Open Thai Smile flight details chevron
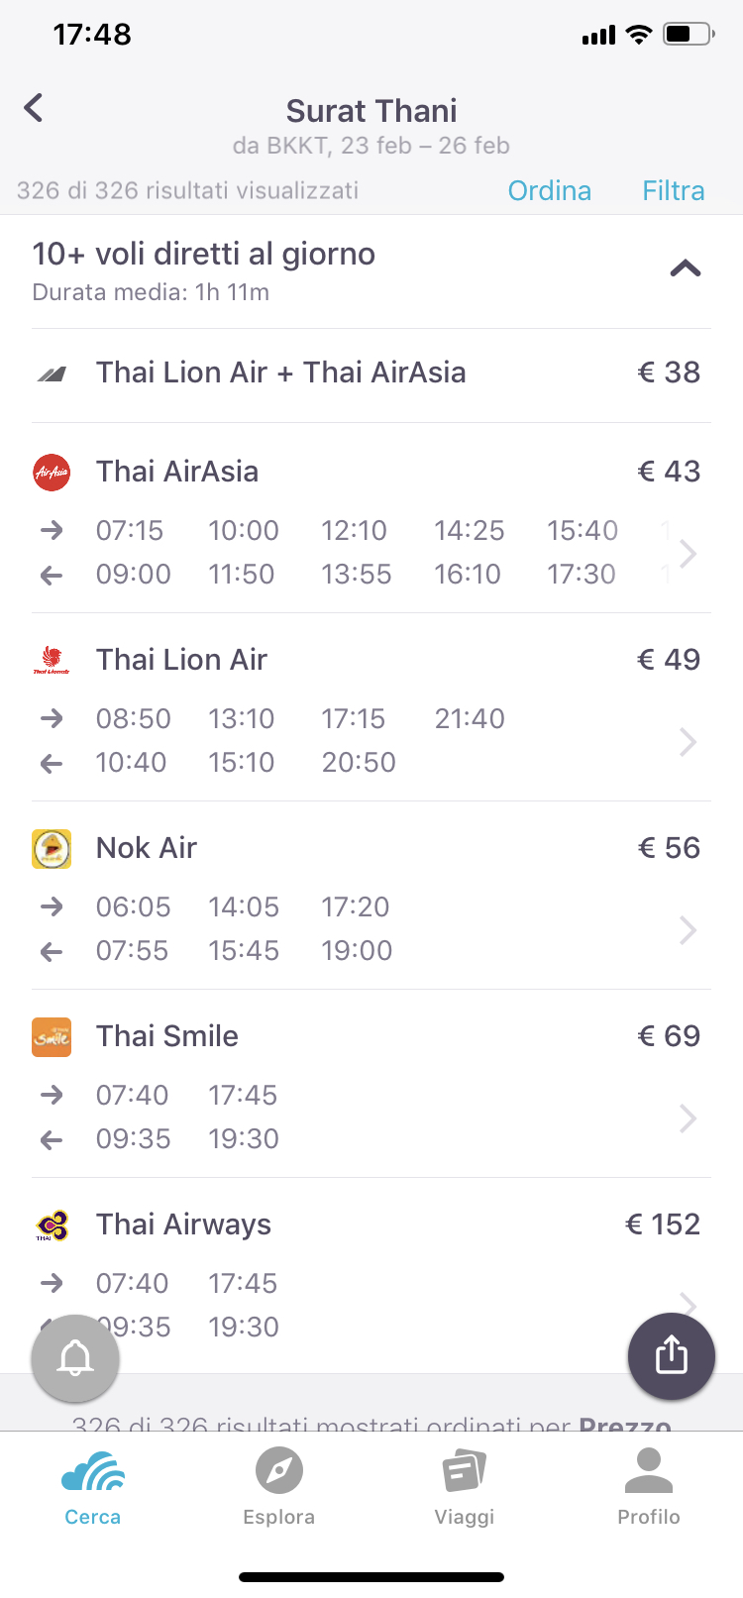The height and width of the screenshot is (1598, 743). click(x=689, y=1118)
